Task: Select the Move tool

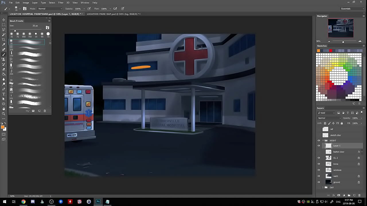Action: [x=4, y=20]
